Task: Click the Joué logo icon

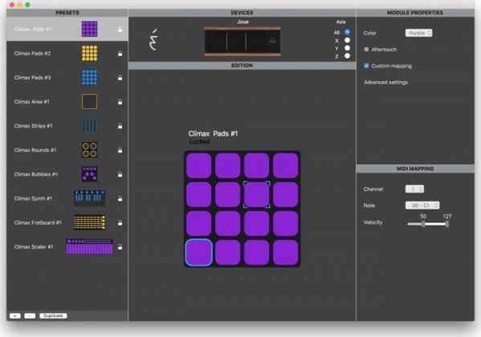Action: [154, 39]
